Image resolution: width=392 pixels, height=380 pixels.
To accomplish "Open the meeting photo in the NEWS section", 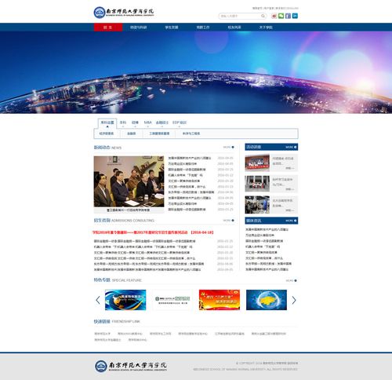I will click(x=129, y=181).
